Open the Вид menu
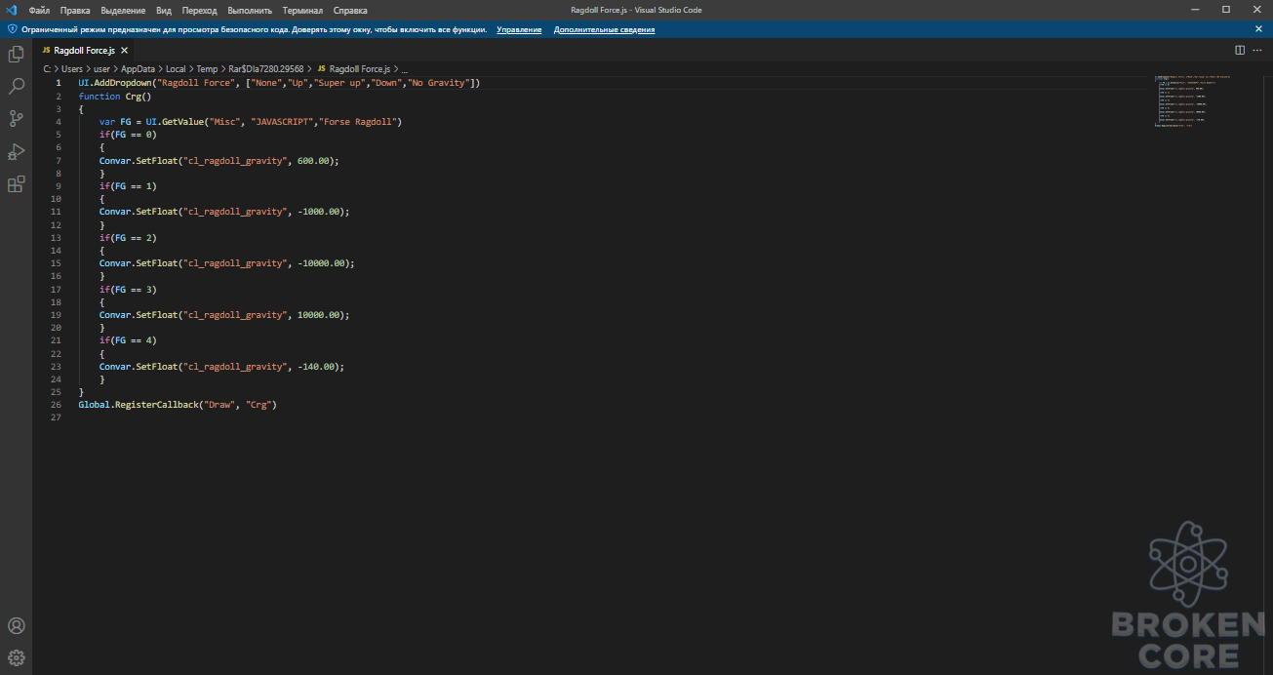 coord(164,10)
